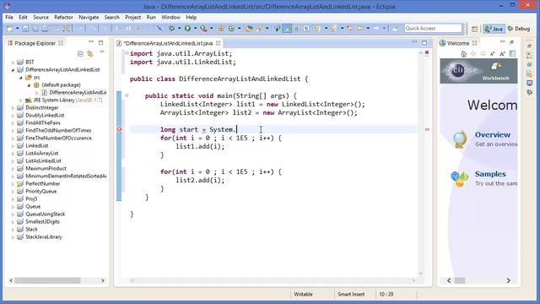Image resolution: width=540 pixels, height=304 pixels.
Task: Toggle Block Selection Mode
Action: (x=296, y=29)
